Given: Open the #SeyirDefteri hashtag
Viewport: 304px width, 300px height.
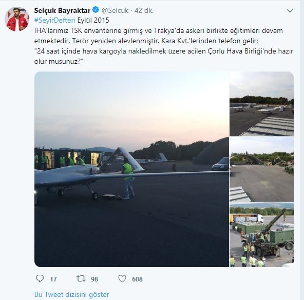Looking at the screenshot, I should [54, 20].
